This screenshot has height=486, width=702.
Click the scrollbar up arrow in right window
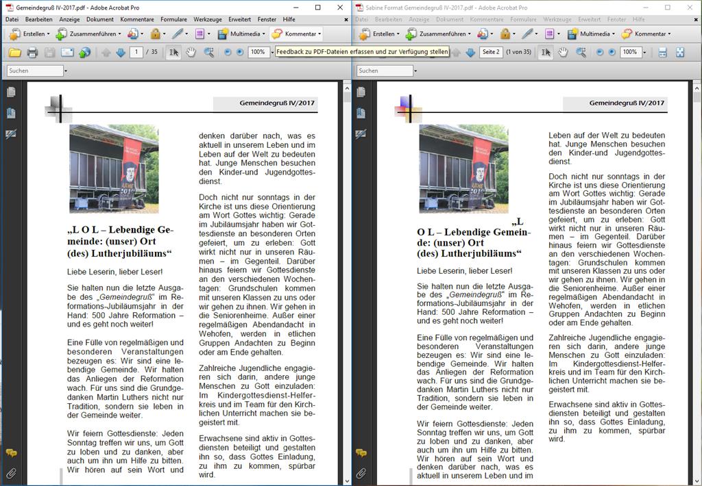pyautogui.click(x=697, y=88)
